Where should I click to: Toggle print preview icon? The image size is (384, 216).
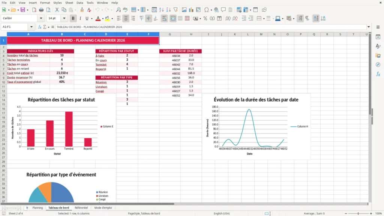pyautogui.click(x=48, y=10)
